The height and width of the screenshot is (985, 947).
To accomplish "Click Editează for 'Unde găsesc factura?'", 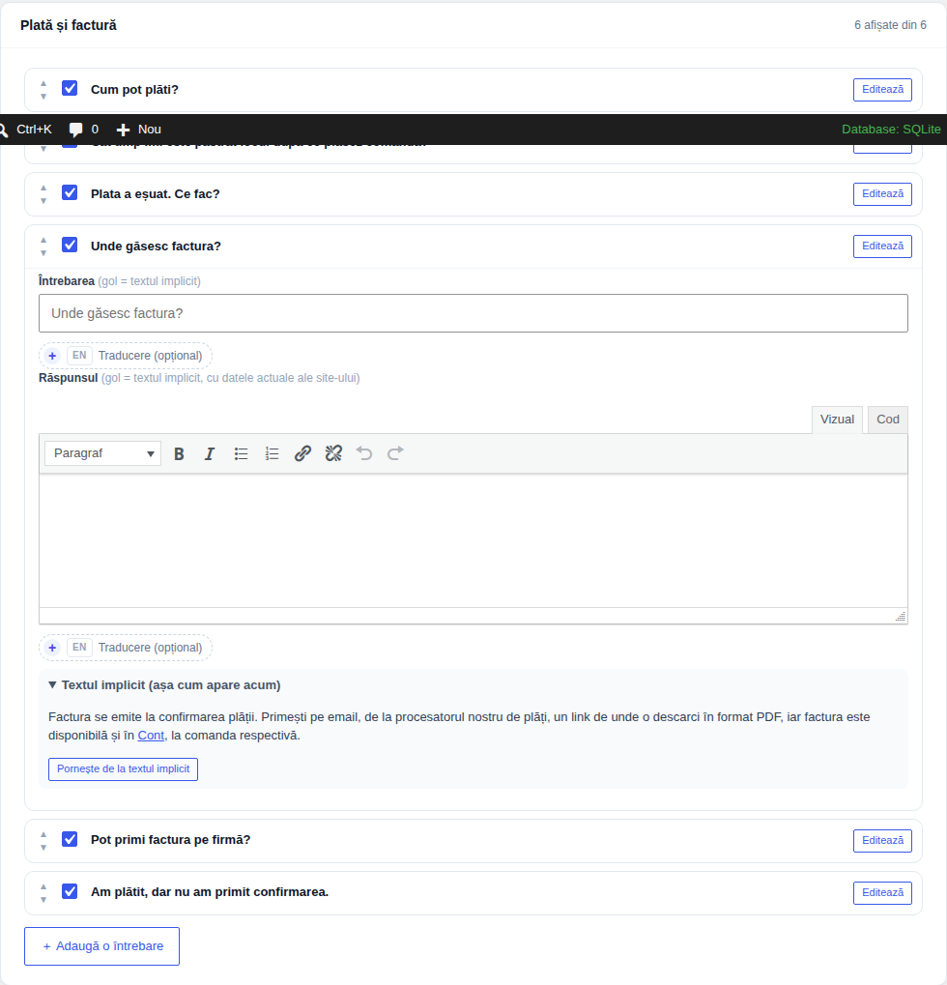I will 882,246.
